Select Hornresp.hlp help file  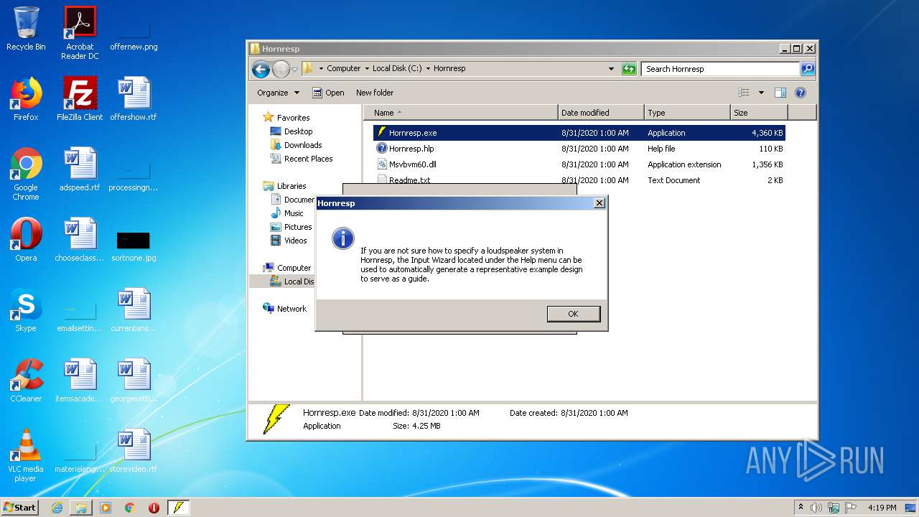579,149
